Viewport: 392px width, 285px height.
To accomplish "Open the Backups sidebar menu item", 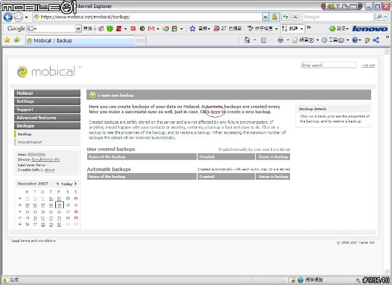I will click(47, 126).
